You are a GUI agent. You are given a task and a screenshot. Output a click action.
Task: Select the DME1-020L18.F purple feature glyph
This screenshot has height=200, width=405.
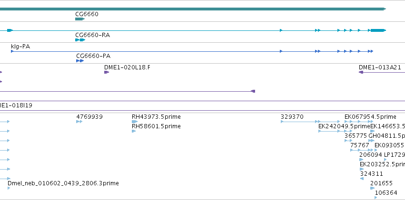point(107,72)
